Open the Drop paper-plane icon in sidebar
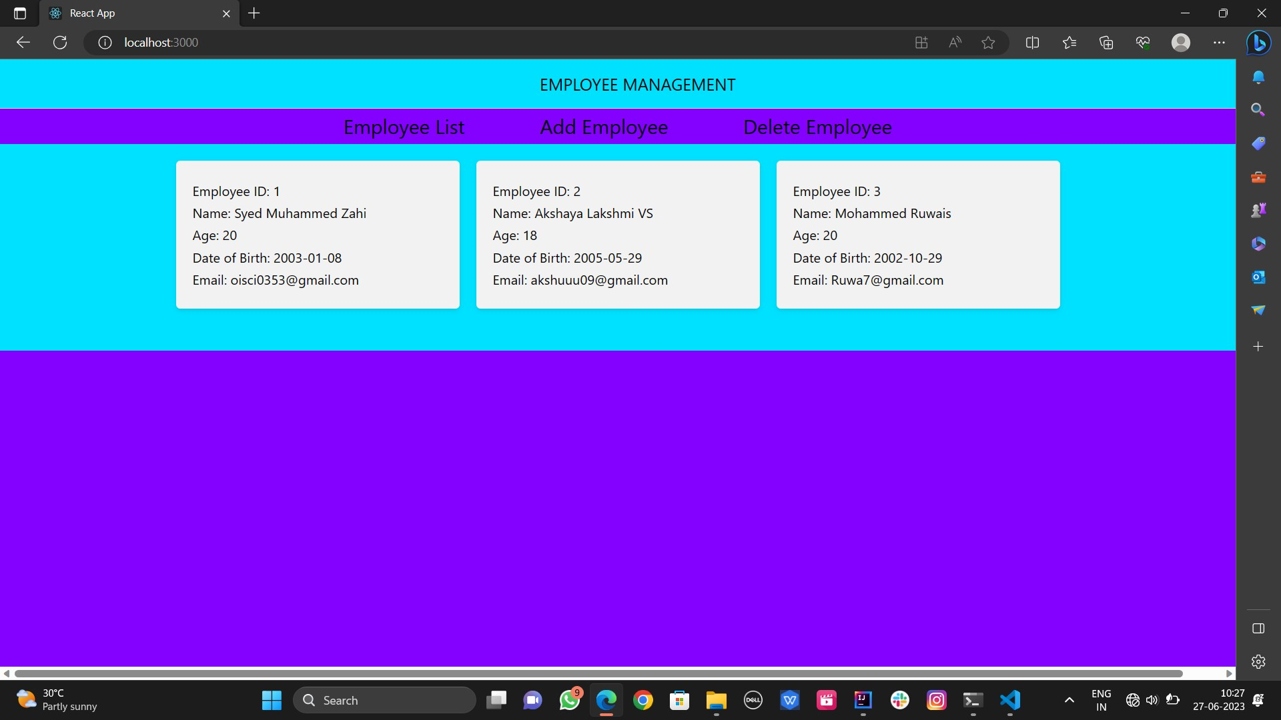Viewport: 1281px width, 720px height. pyautogui.click(x=1259, y=311)
